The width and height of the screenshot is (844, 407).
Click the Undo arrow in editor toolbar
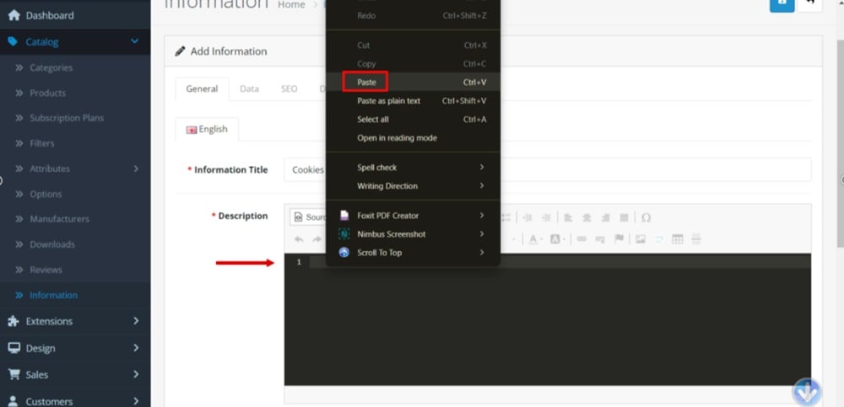coord(299,239)
